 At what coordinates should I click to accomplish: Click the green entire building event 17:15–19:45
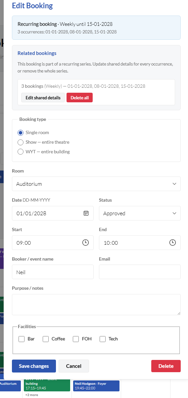[x=48, y=385]
